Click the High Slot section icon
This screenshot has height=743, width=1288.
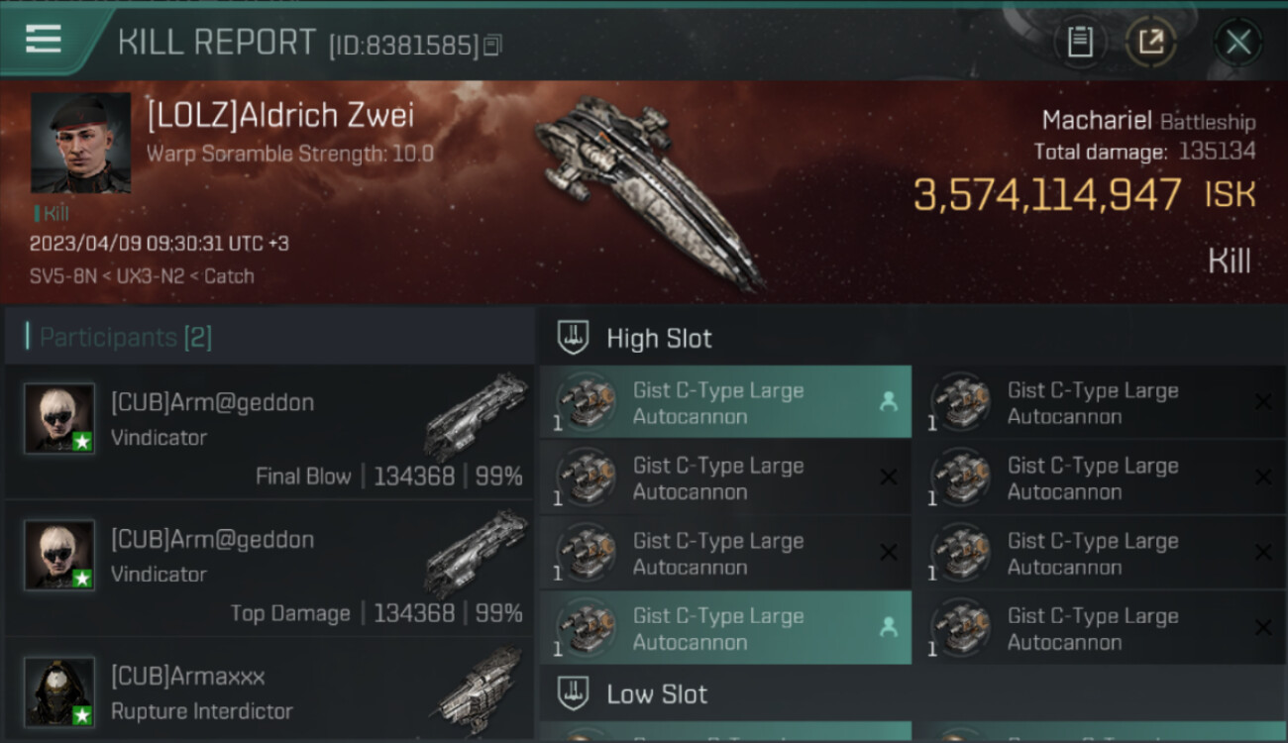click(x=574, y=338)
